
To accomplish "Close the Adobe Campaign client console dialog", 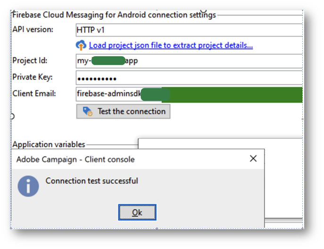I will tap(253, 159).
